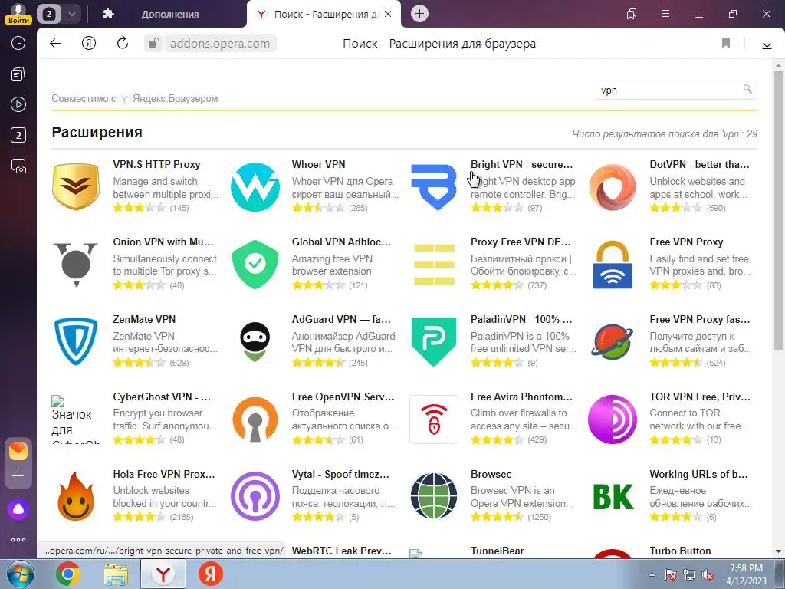This screenshot has width=785, height=589.
Task: Open the browser hamburger menu
Action: pos(665,14)
